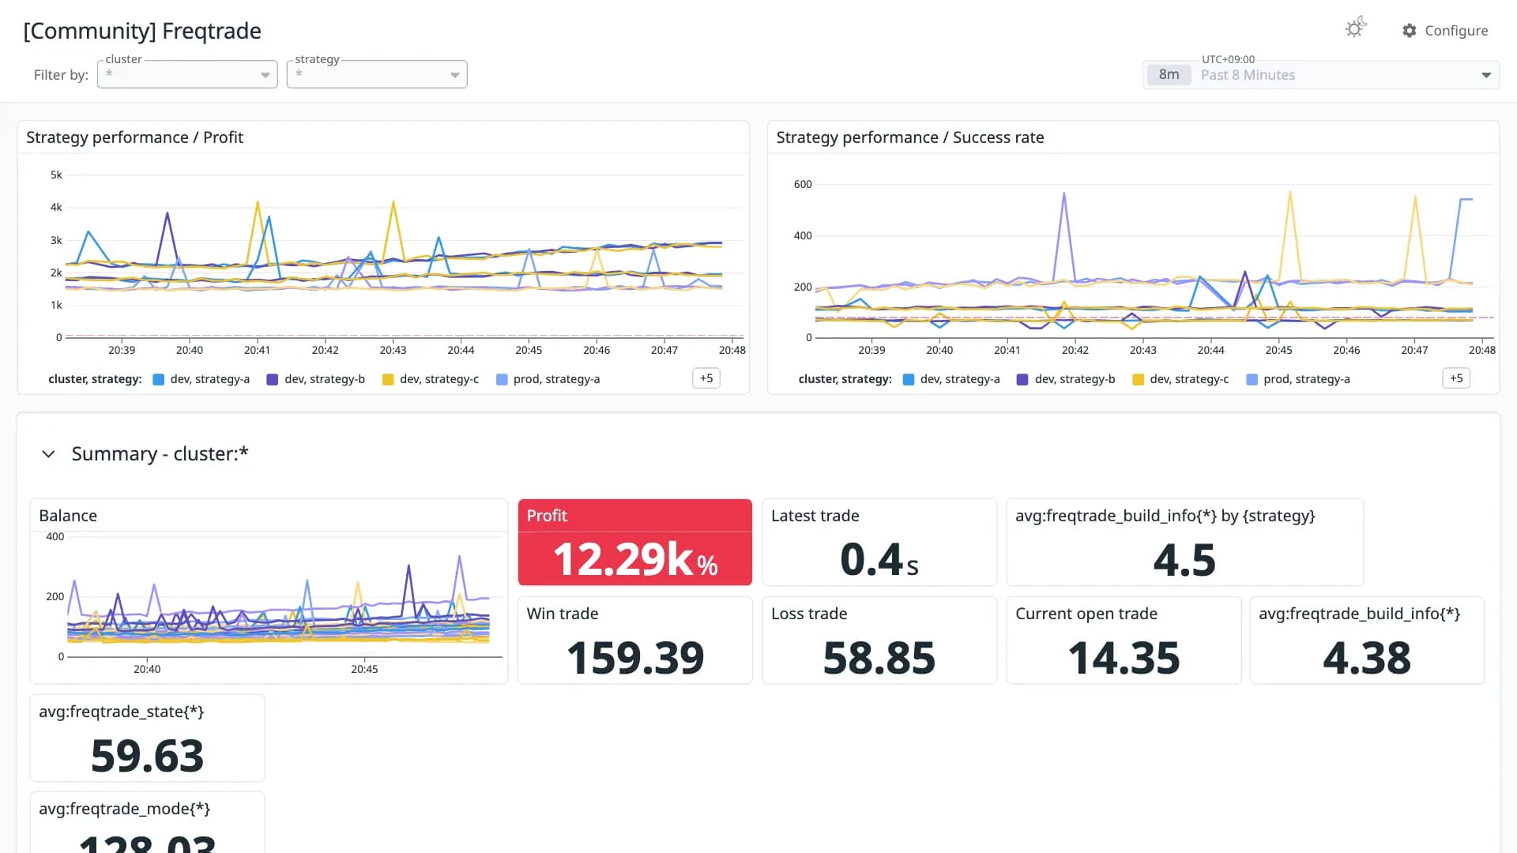Viewport: 1517px width, 853px height.
Task: Click the Configure label text
Action: coord(1456,30)
